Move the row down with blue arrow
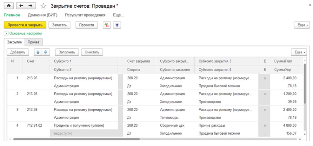Screen dimensions: 313x146 [45, 52]
